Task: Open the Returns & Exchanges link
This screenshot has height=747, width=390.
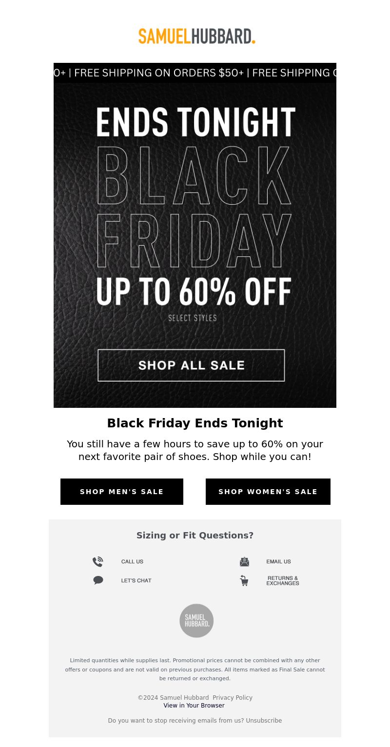Action: tap(283, 580)
